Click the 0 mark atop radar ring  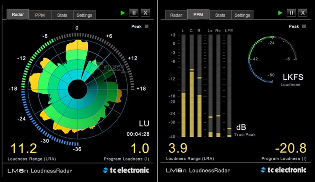point(77,28)
